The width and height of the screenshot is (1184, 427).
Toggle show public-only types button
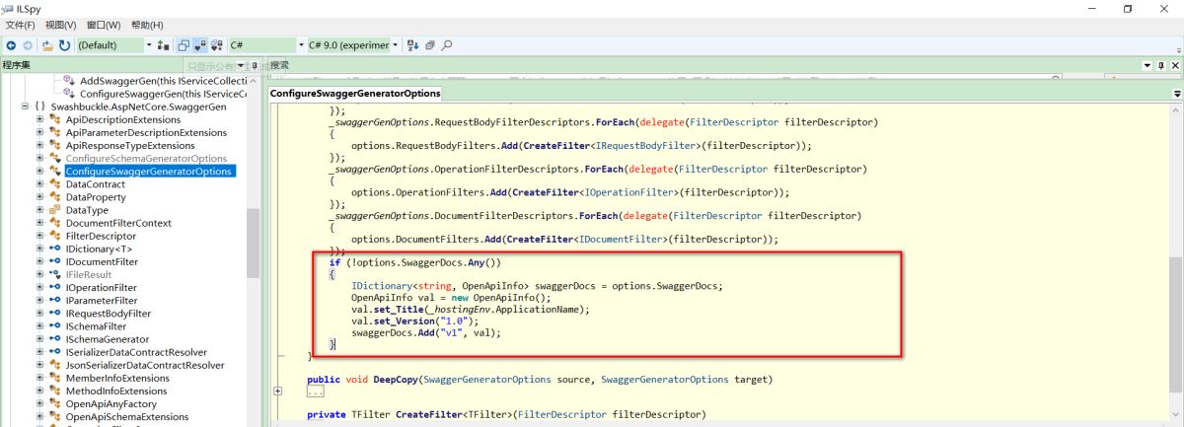click(x=185, y=45)
